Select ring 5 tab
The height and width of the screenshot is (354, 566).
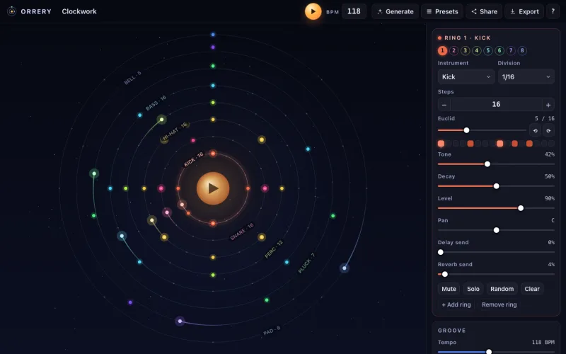click(488, 50)
